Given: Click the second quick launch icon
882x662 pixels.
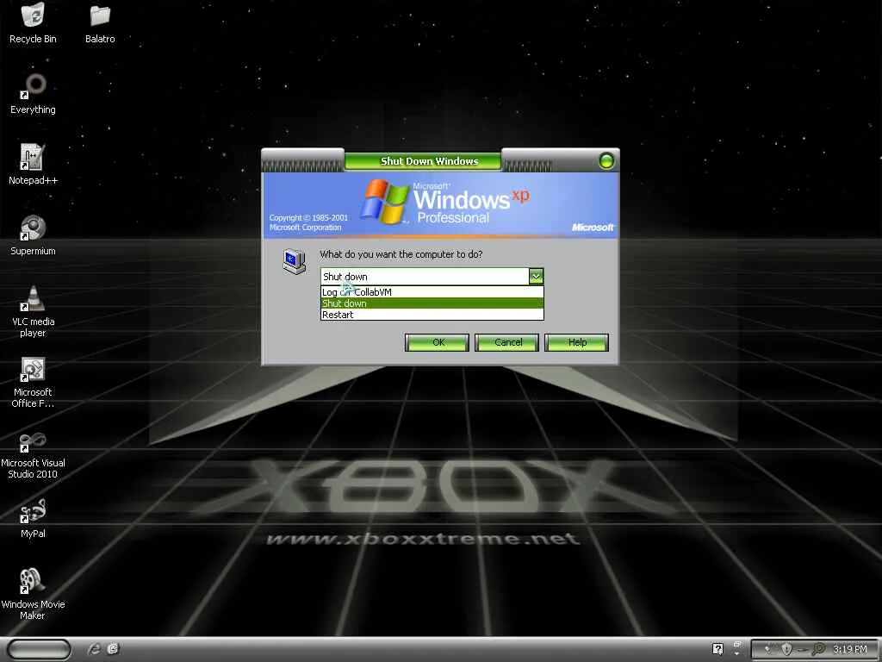Looking at the screenshot, I should click(113, 649).
